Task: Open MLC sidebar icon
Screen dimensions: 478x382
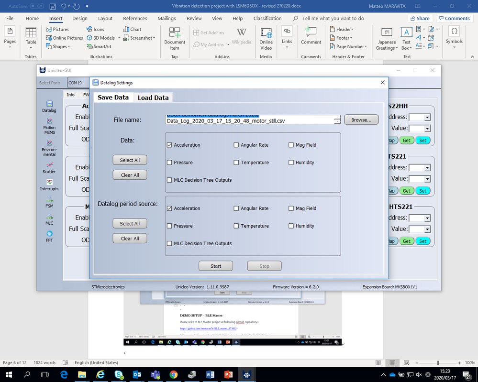Action: coord(49,219)
